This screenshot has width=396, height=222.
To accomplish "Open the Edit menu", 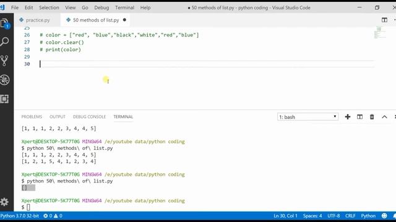I will 28,7.
